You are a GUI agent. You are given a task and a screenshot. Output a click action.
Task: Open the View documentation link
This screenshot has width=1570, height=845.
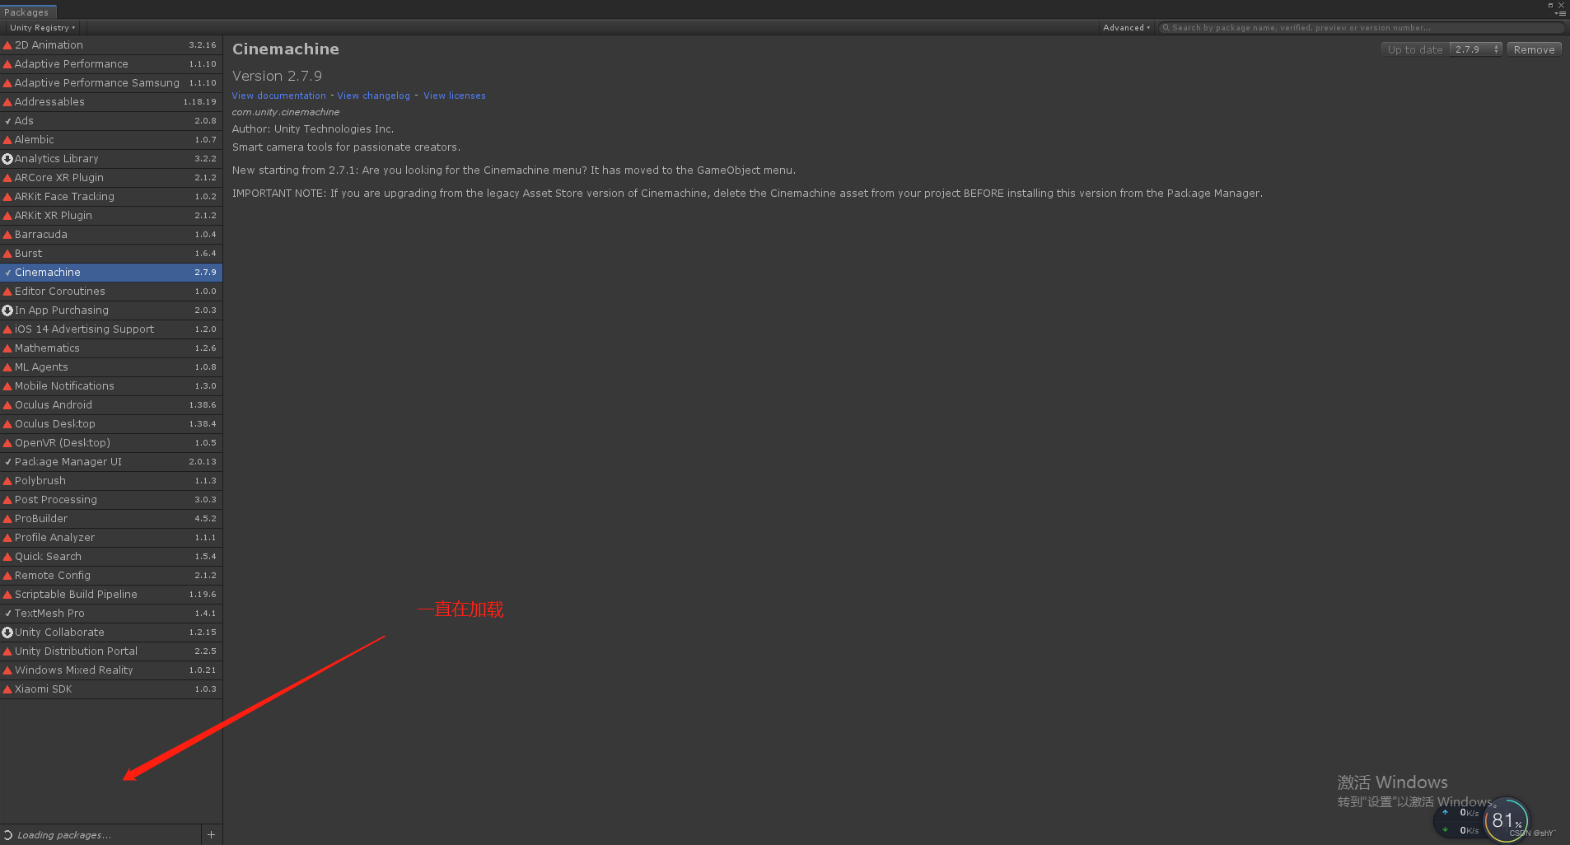278,95
